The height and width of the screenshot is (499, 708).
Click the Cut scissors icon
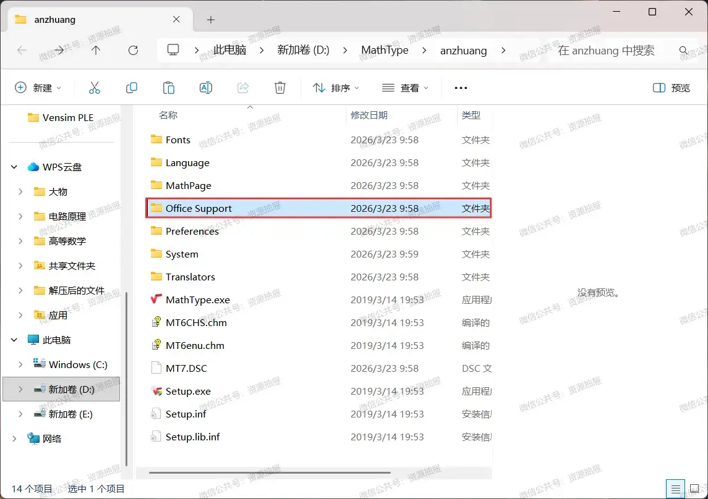coord(95,88)
